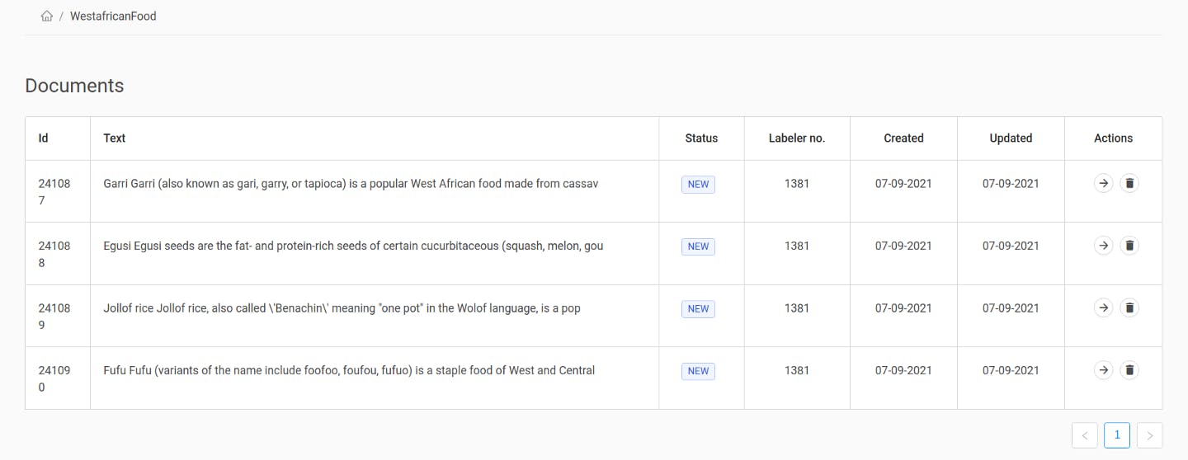Click the Labeler no. column header
The image size is (1188, 460).
point(797,138)
